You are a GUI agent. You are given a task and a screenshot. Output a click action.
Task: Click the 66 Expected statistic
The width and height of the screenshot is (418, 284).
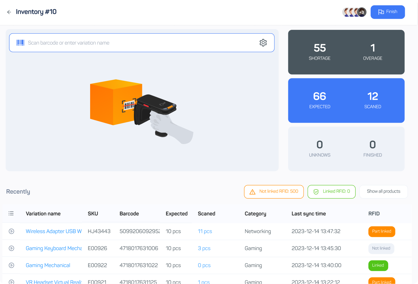[320, 100]
